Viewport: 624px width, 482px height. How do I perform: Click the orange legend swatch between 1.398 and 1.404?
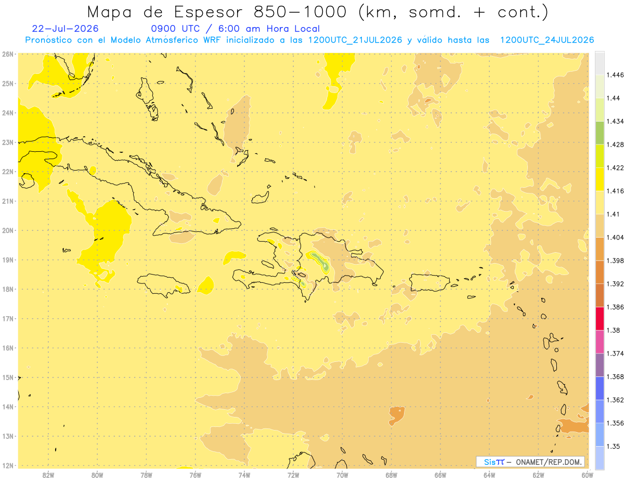point(600,249)
